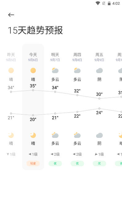Tap today's nighttime moon icon

pyautogui.click(x=33, y=135)
